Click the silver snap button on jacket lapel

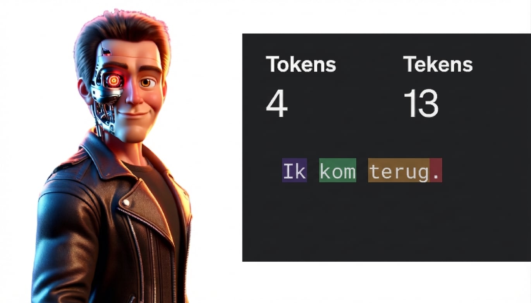(126, 203)
